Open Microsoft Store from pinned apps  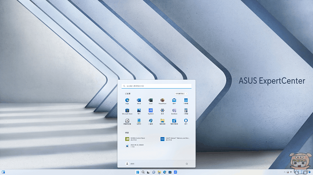127,111
